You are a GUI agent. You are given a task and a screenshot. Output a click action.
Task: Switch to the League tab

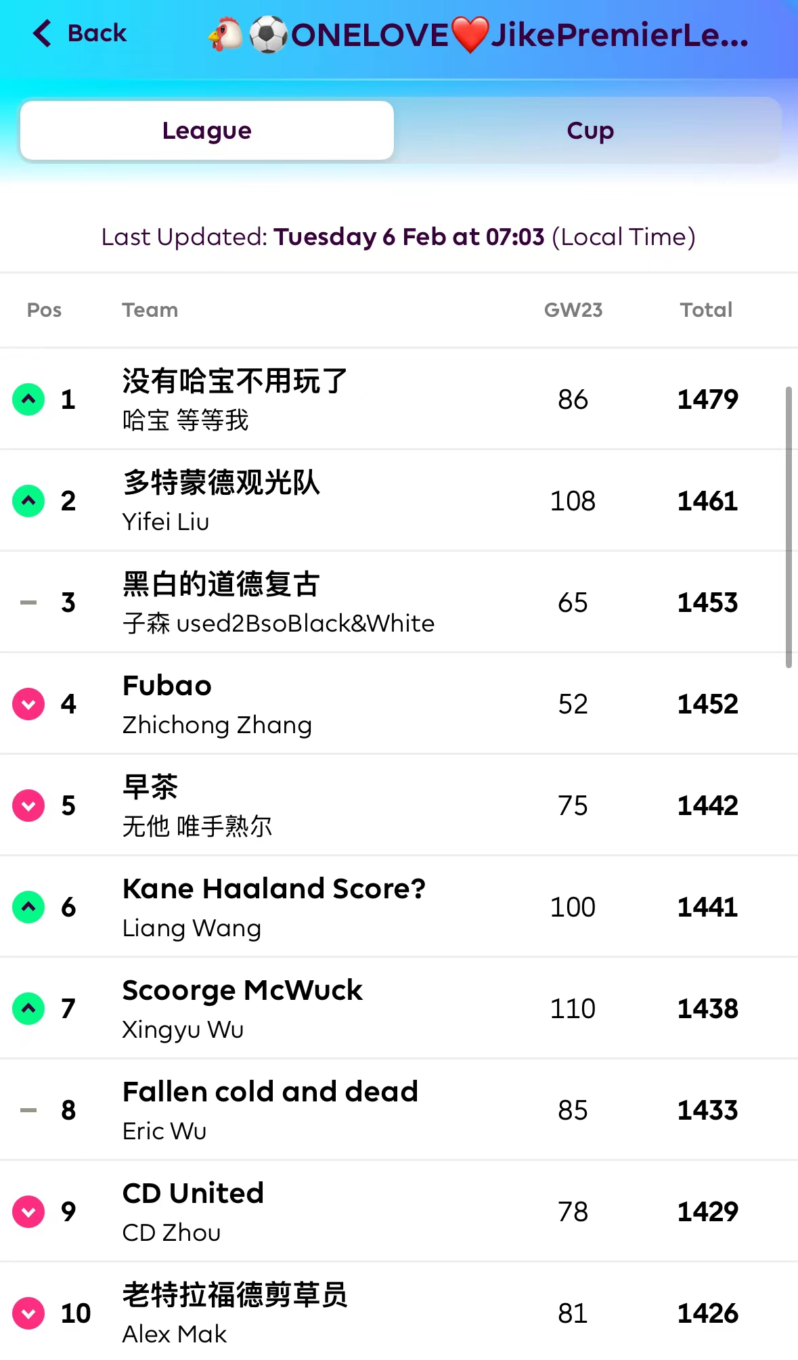(207, 131)
